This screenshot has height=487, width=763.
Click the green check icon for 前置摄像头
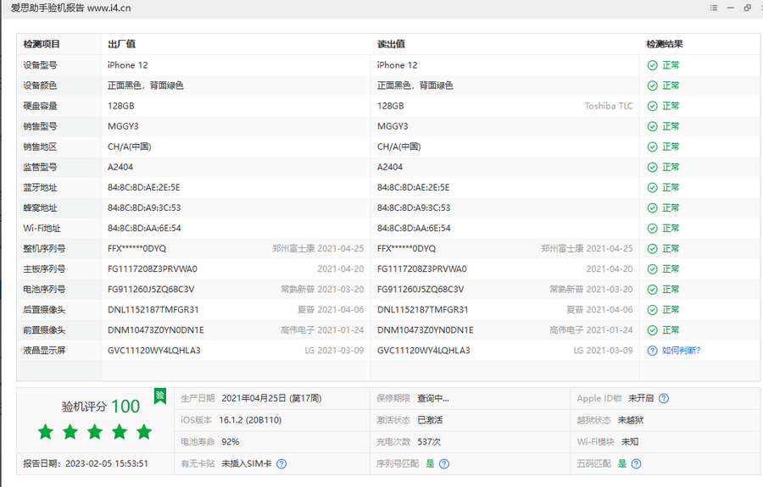point(652,330)
